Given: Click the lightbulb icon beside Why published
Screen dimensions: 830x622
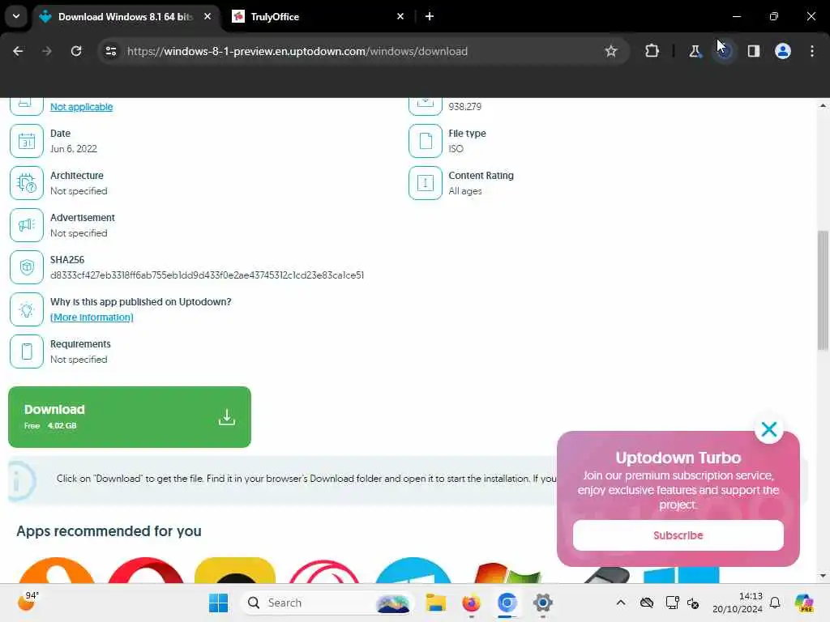Looking at the screenshot, I should point(27,309).
